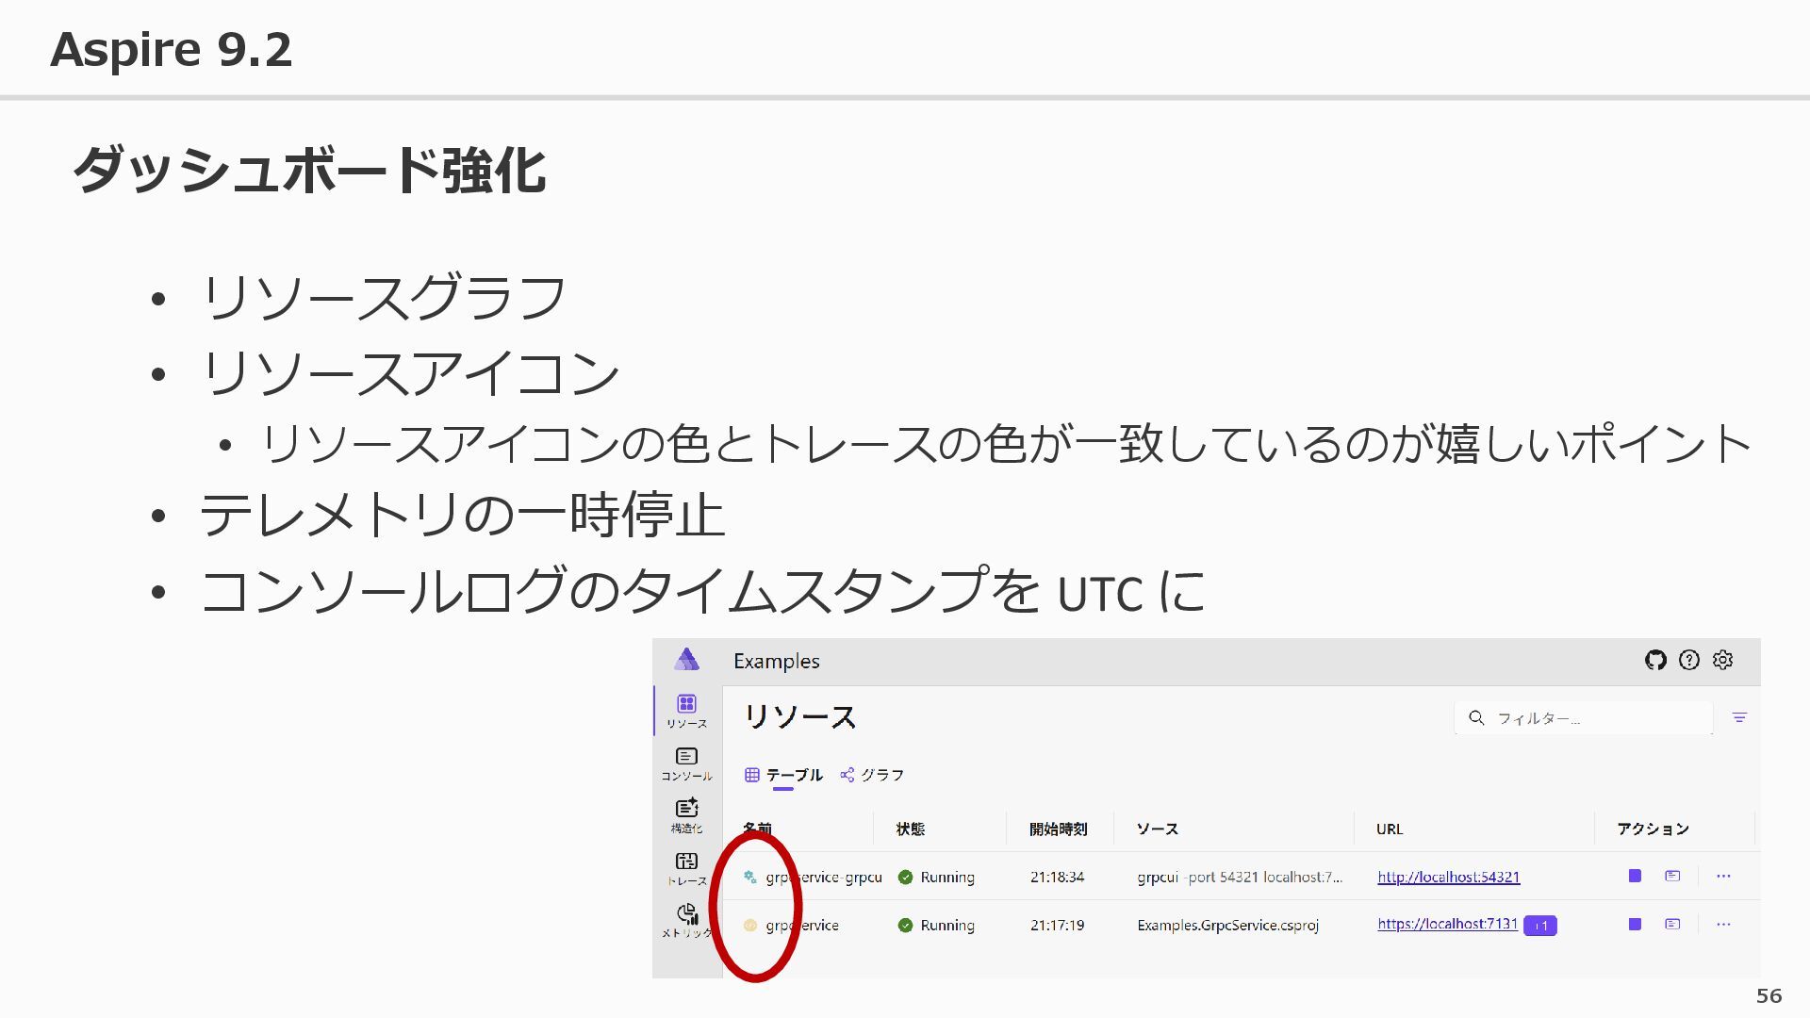Image resolution: width=1810 pixels, height=1018 pixels.
Task: Open the help question mark icon
Action: click(x=1689, y=660)
